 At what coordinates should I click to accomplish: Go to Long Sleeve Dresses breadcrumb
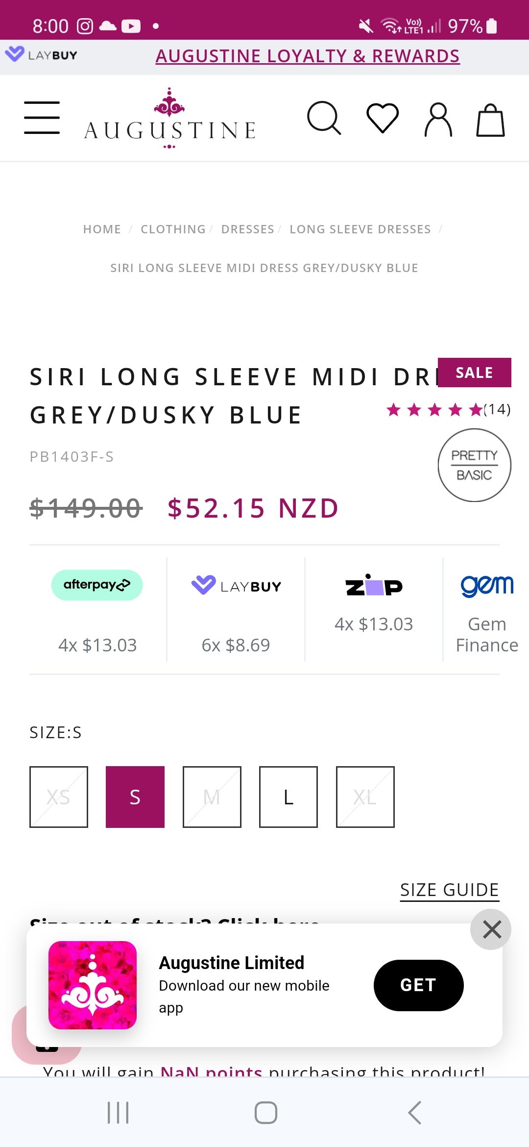pos(360,229)
